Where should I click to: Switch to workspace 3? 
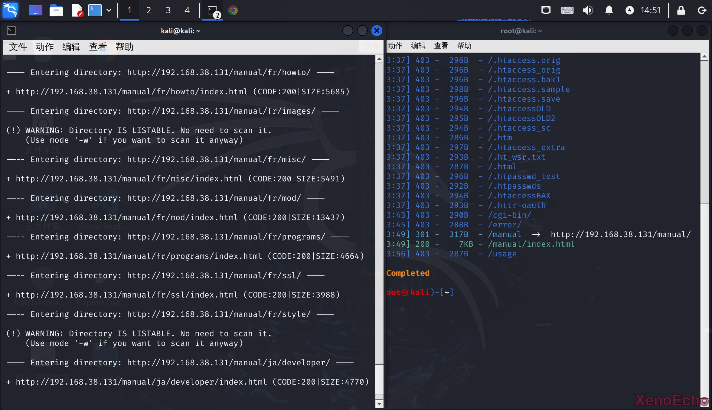pos(168,10)
